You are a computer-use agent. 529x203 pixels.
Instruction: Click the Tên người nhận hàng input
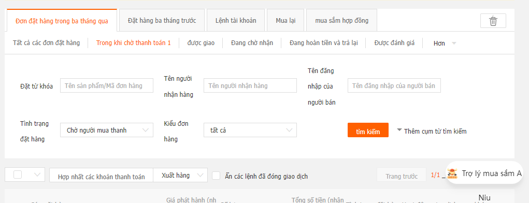pyautogui.click(x=250, y=85)
